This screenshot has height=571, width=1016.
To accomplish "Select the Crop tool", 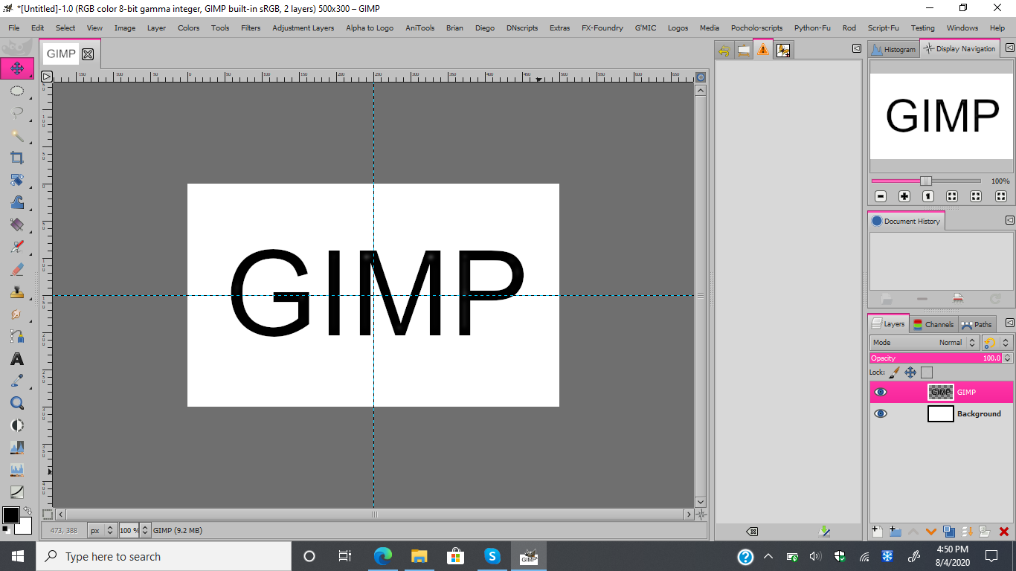I will point(16,158).
